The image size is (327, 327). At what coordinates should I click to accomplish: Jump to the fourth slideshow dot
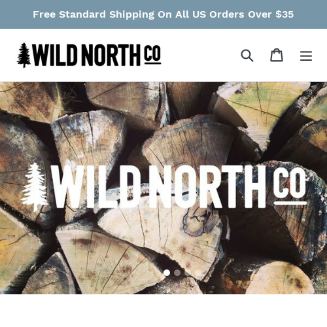[198, 273]
